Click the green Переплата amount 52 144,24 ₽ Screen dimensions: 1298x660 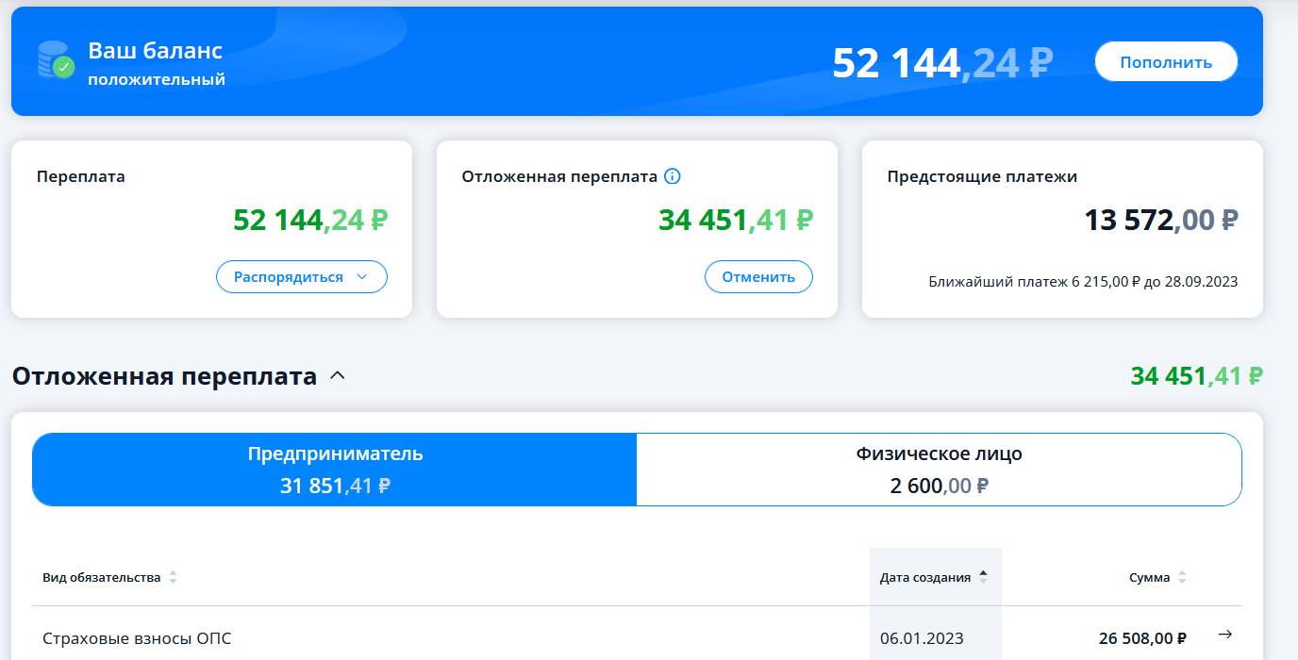[x=310, y=220]
